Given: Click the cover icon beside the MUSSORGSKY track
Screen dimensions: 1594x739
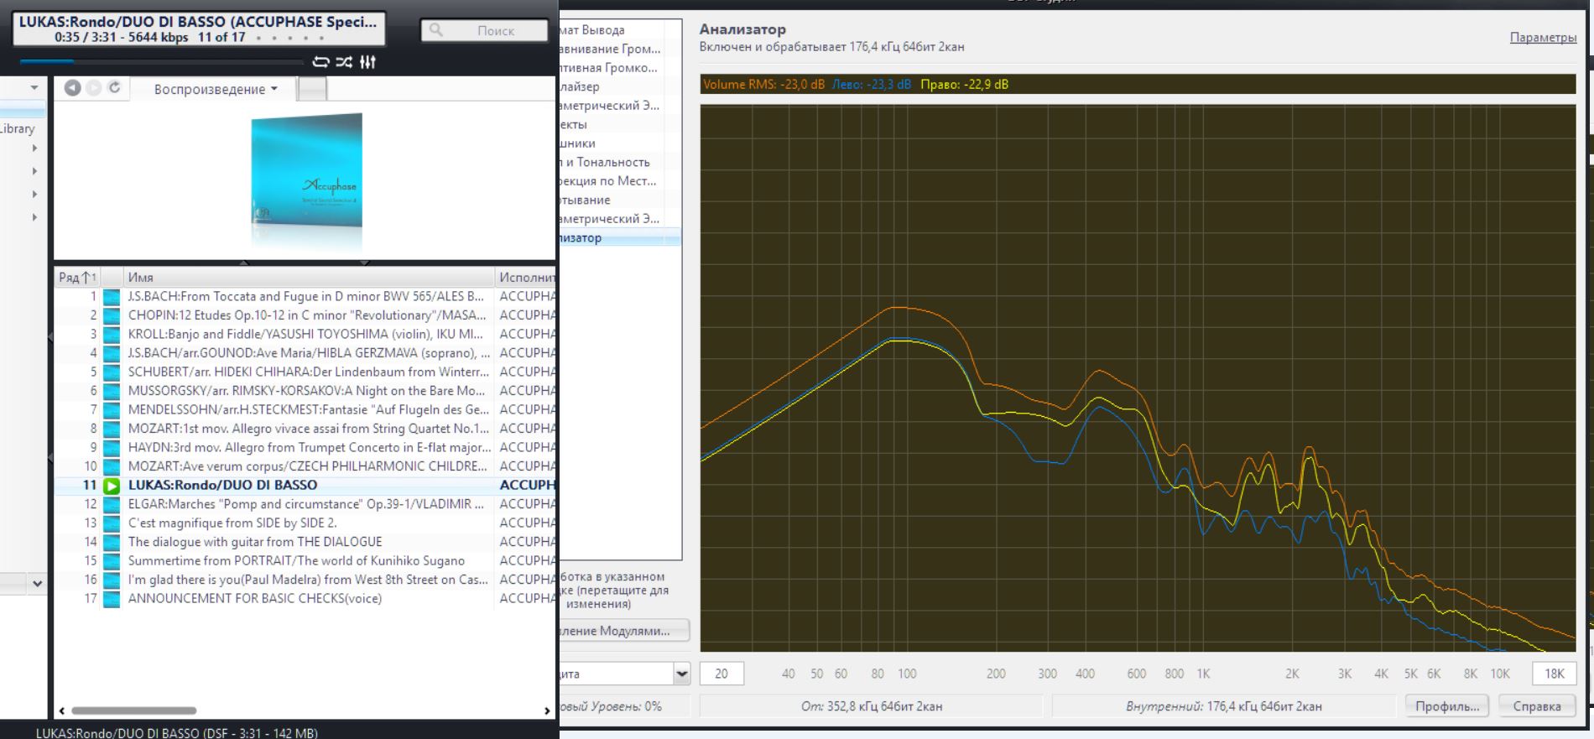Looking at the screenshot, I should point(112,391).
